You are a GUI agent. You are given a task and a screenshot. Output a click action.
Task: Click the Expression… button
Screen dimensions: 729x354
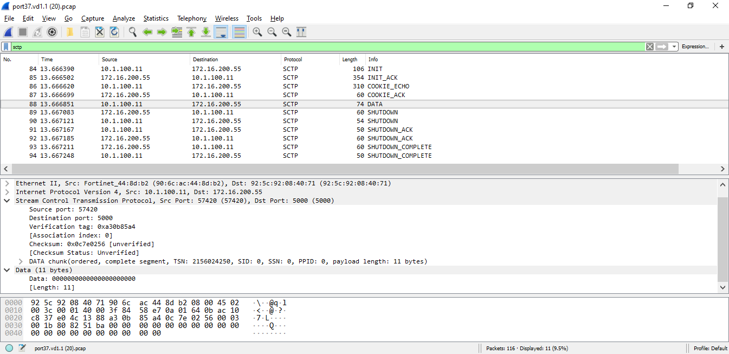click(x=695, y=47)
